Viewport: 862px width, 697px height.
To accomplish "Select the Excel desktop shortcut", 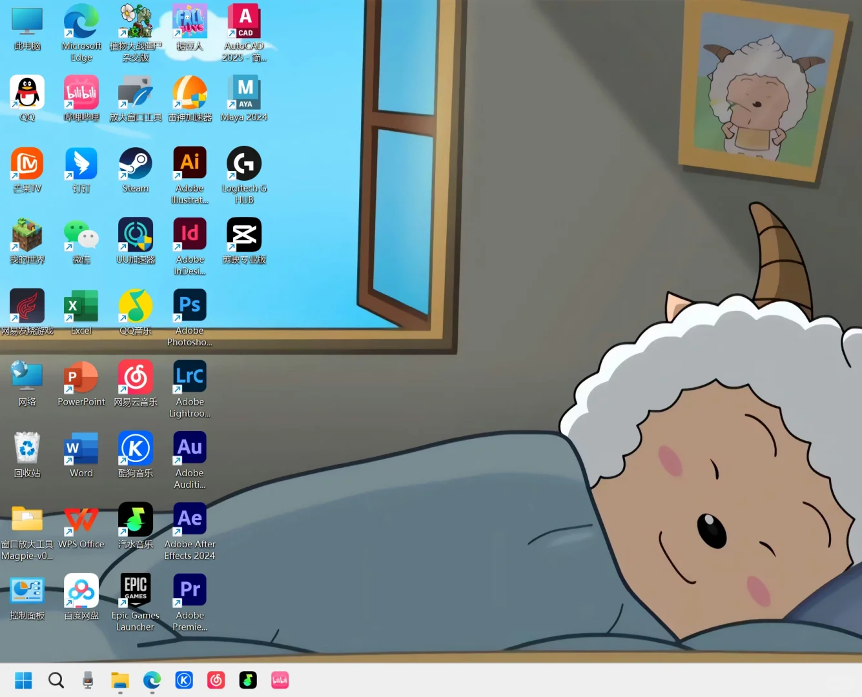I will click(81, 312).
